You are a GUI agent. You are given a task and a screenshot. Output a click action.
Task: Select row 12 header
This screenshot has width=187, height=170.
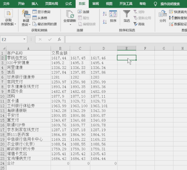(x=3, y=106)
